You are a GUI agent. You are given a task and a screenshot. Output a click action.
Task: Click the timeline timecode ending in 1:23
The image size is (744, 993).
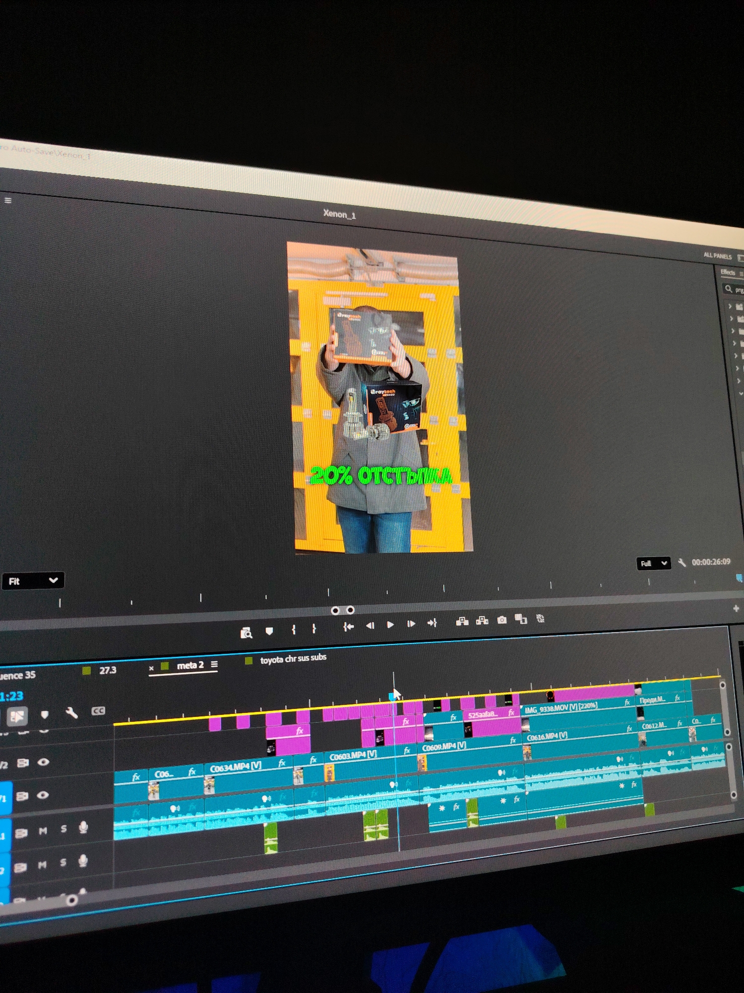point(11,696)
